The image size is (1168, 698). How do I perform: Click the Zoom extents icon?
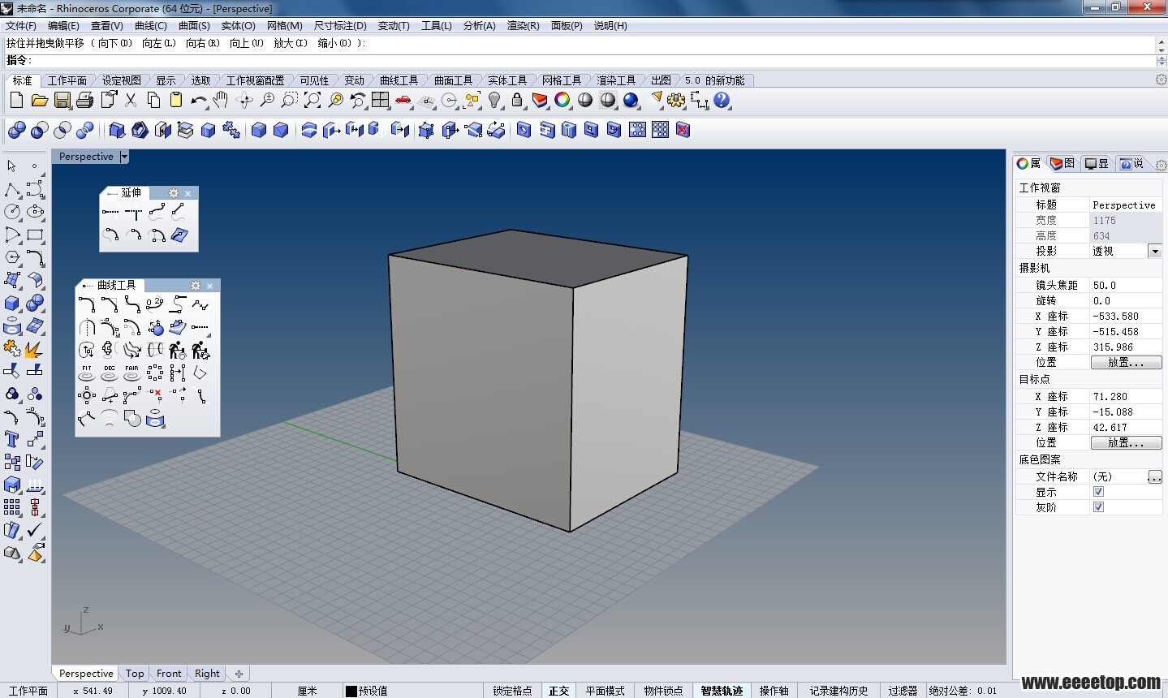(312, 101)
